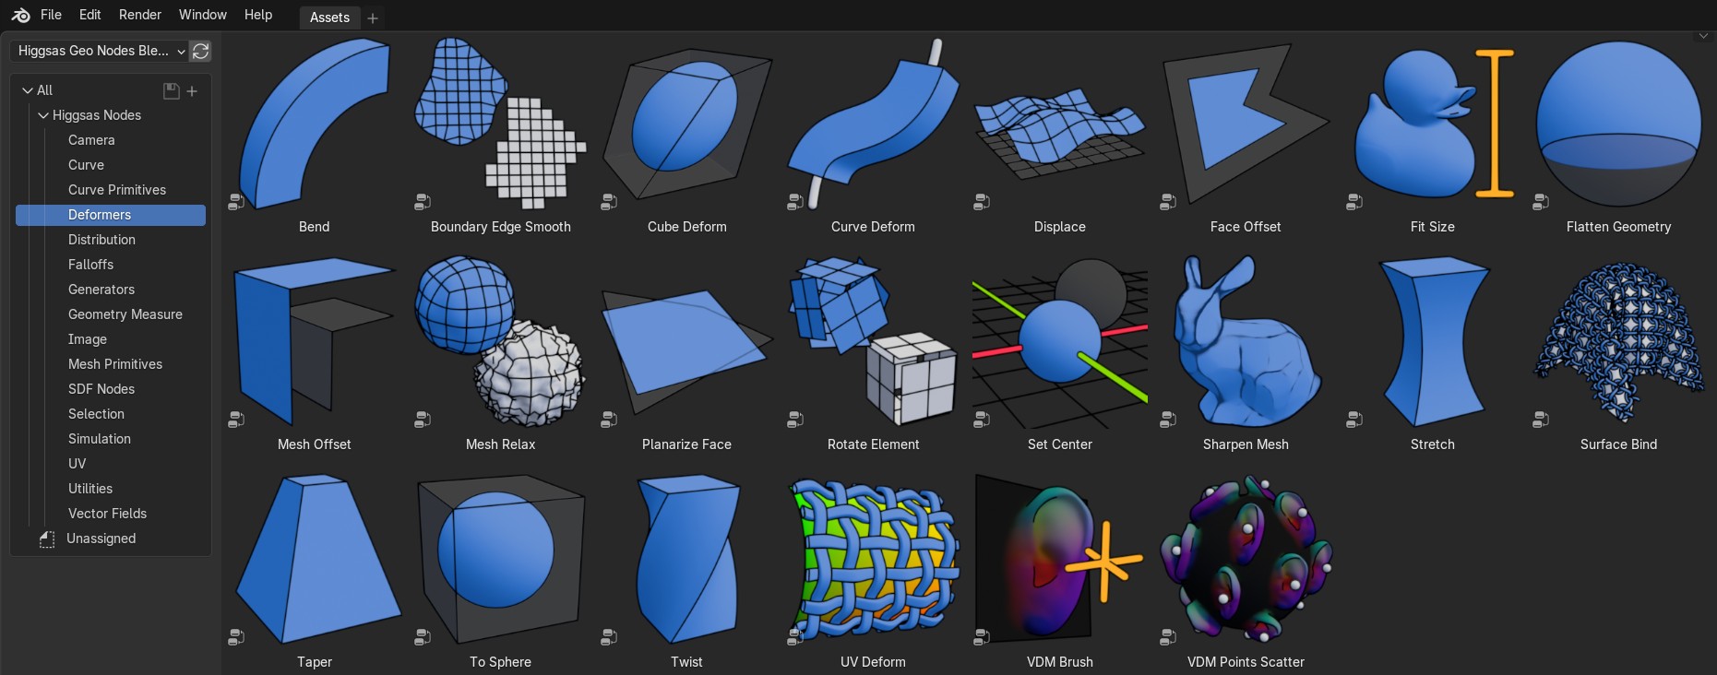The height and width of the screenshot is (675, 1717).
Task: Click the Blender logo icon
Action: click(20, 15)
